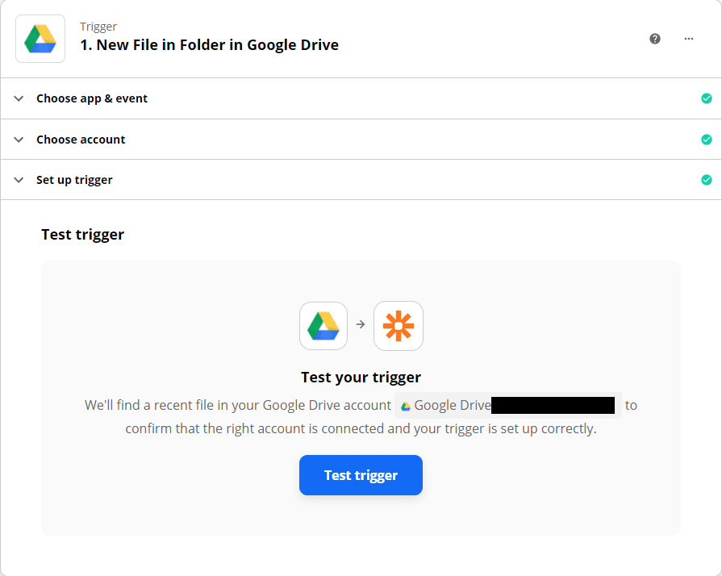Click the green checkmark beside Set up trigger
The width and height of the screenshot is (722, 576).
(707, 179)
